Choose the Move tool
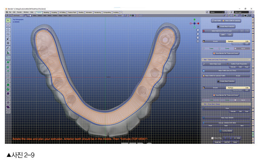This screenshot has width=261, height=163. click(x=8, y=30)
